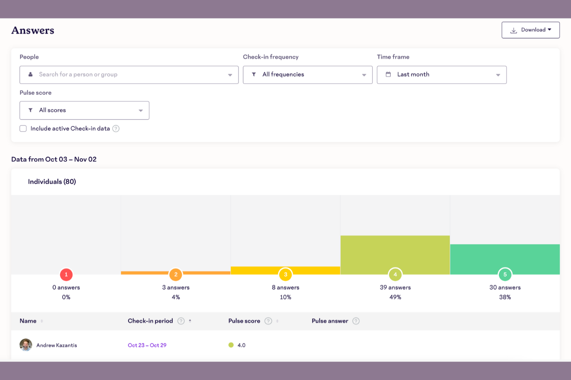The width and height of the screenshot is (571, 380).
Task: Click the download icon beside Download button
Action: click(513, 30)
